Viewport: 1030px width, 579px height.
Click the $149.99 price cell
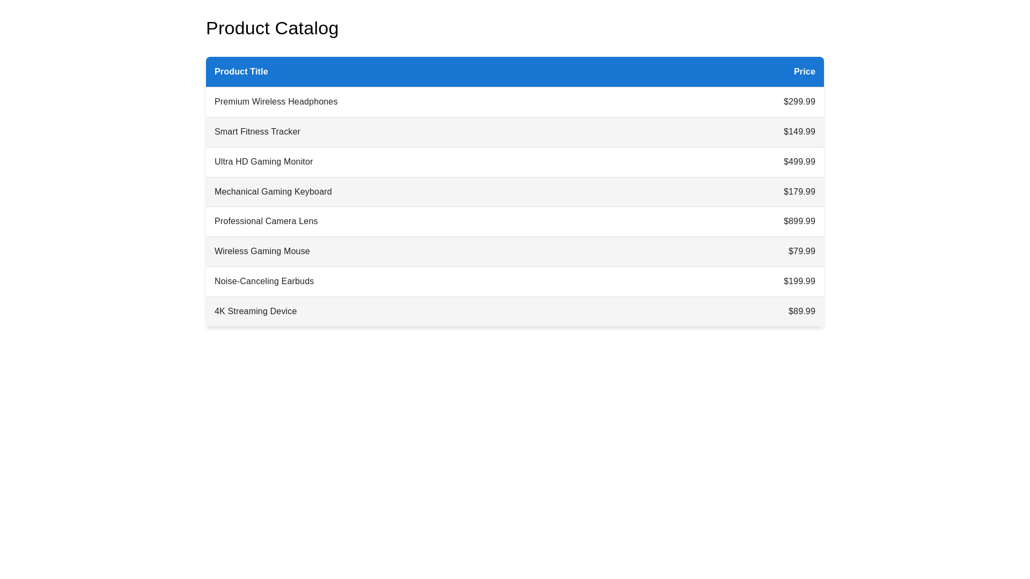(799, 132)
